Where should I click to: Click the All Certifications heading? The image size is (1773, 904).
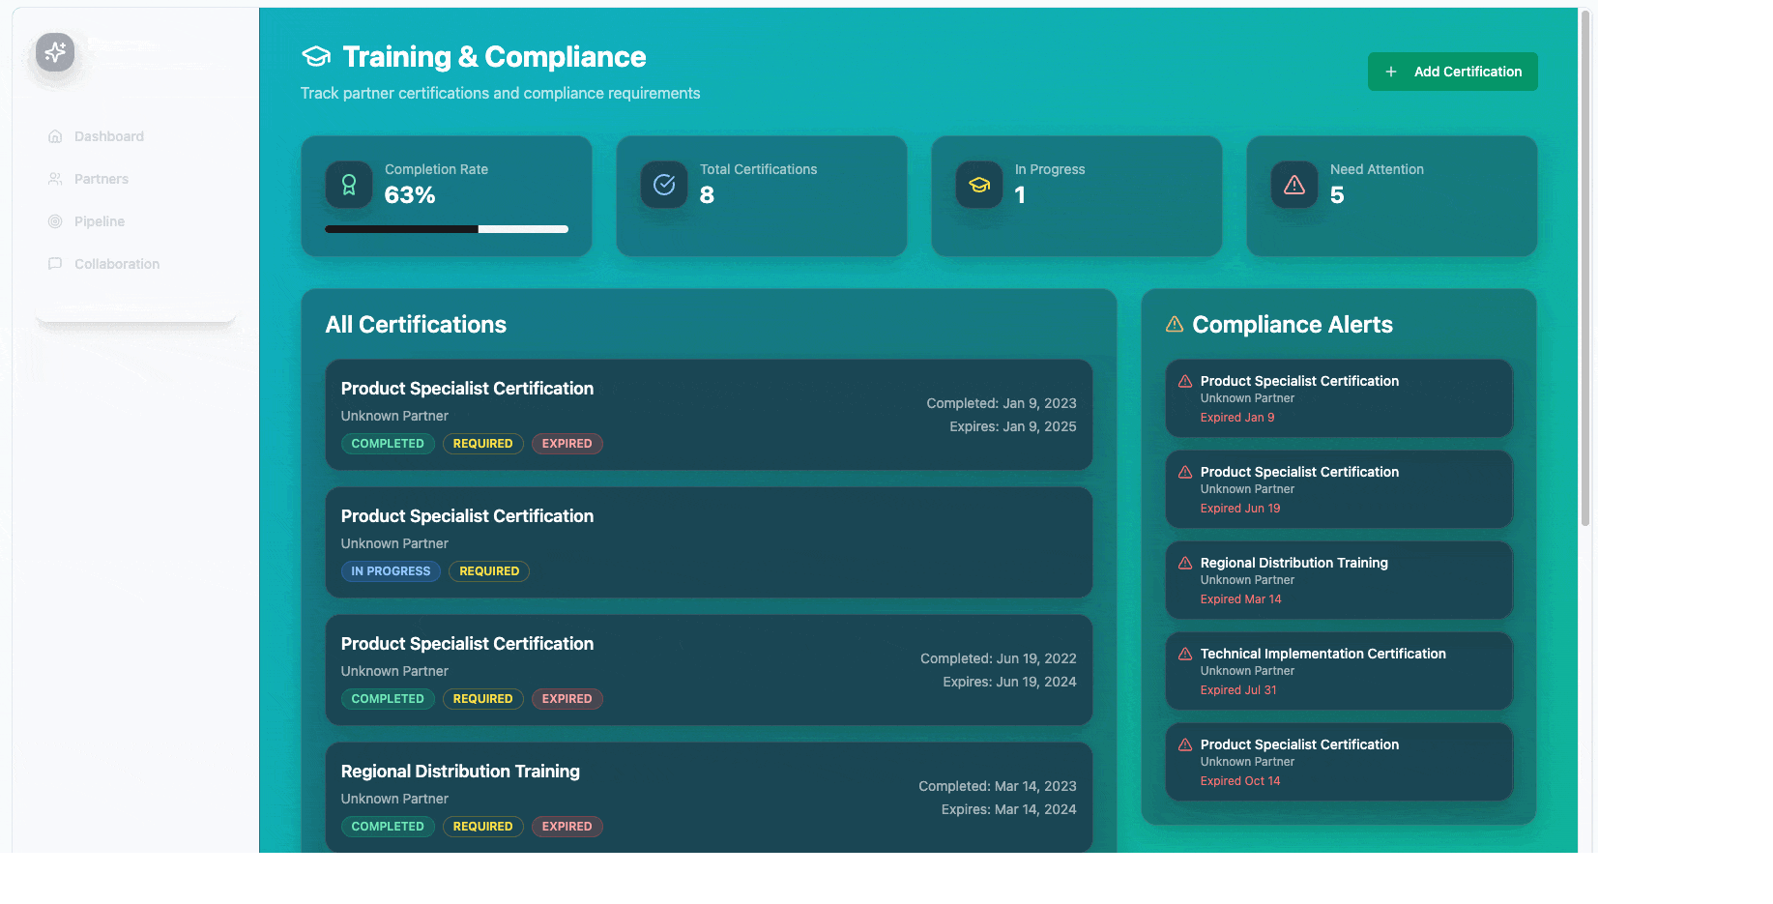(x=416, y=325)
